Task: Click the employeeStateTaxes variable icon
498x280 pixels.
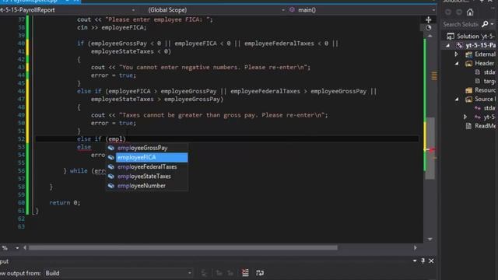Action: point(110,177)
